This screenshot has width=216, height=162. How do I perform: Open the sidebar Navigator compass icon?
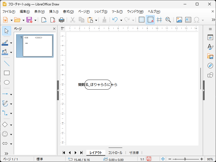pos(210,66)
